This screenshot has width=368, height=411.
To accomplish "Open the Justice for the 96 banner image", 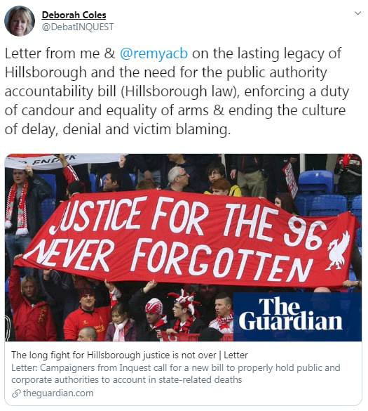I will (183, 247).
